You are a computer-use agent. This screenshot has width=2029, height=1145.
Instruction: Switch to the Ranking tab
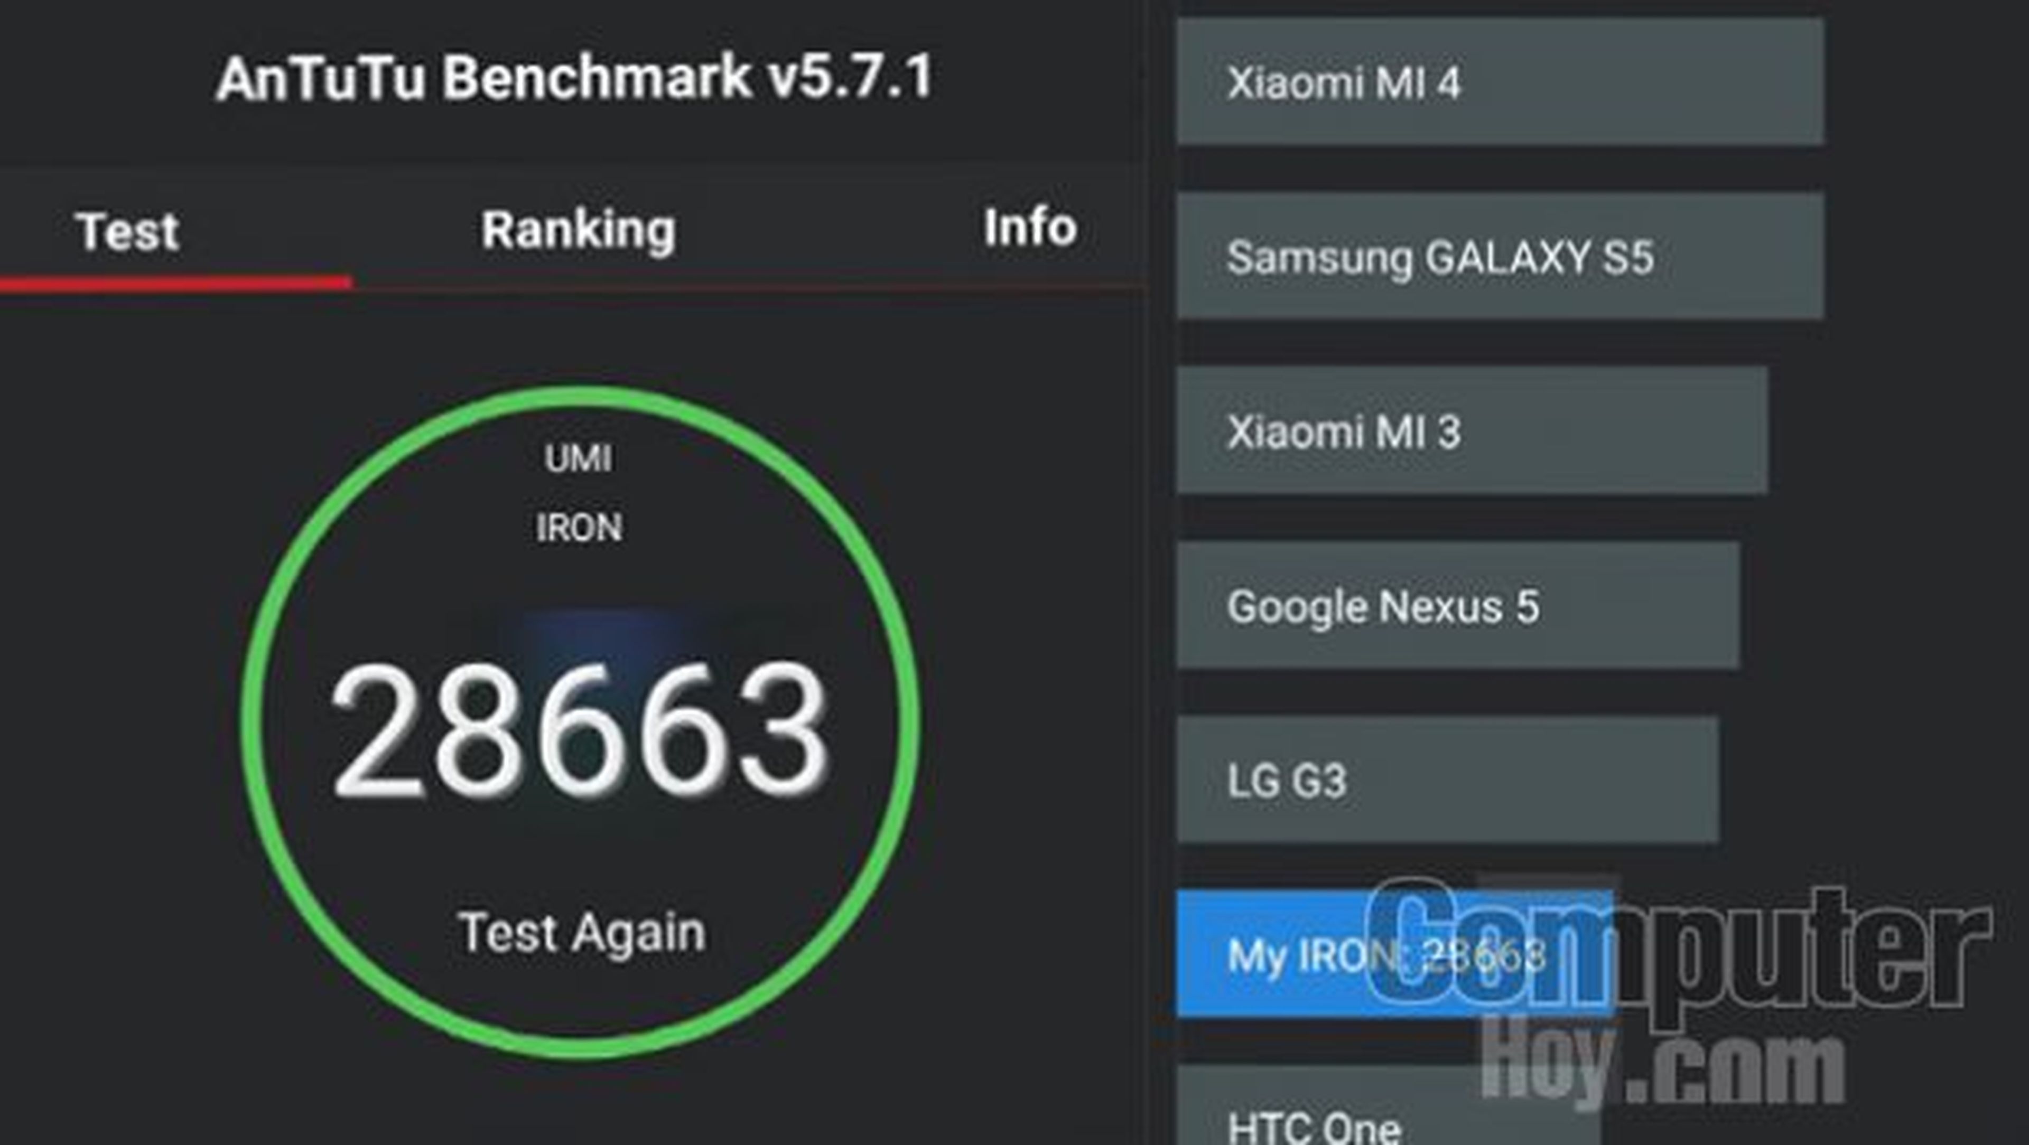579,231
